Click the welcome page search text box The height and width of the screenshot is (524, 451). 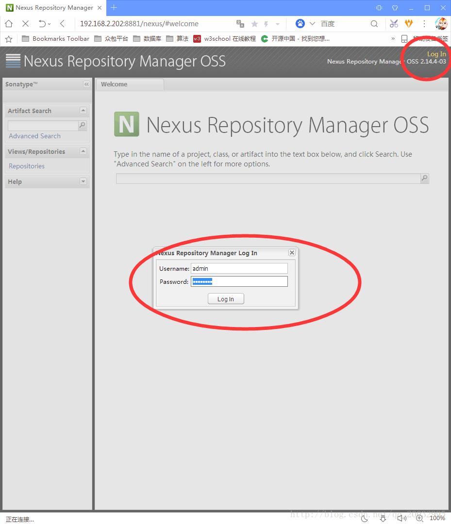click(268, 179)
